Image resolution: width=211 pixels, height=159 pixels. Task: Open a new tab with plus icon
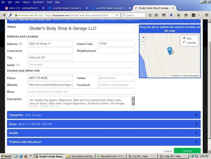[x=180, y=8]
